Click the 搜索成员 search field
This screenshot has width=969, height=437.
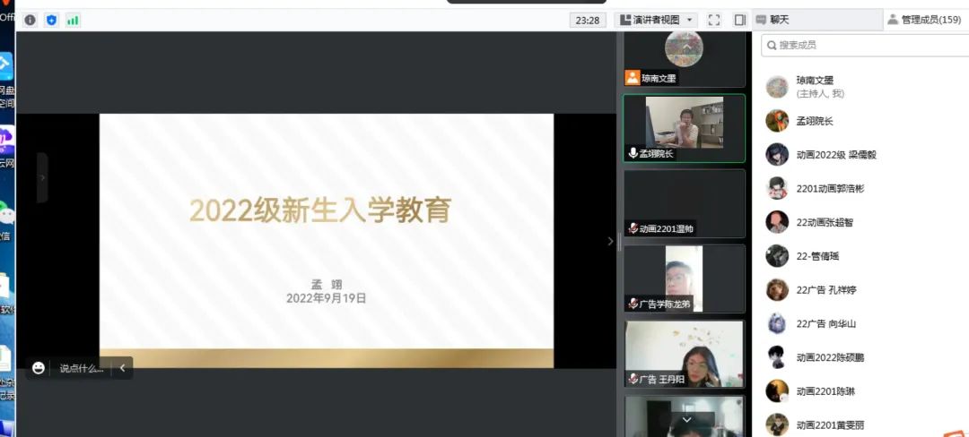865,45
